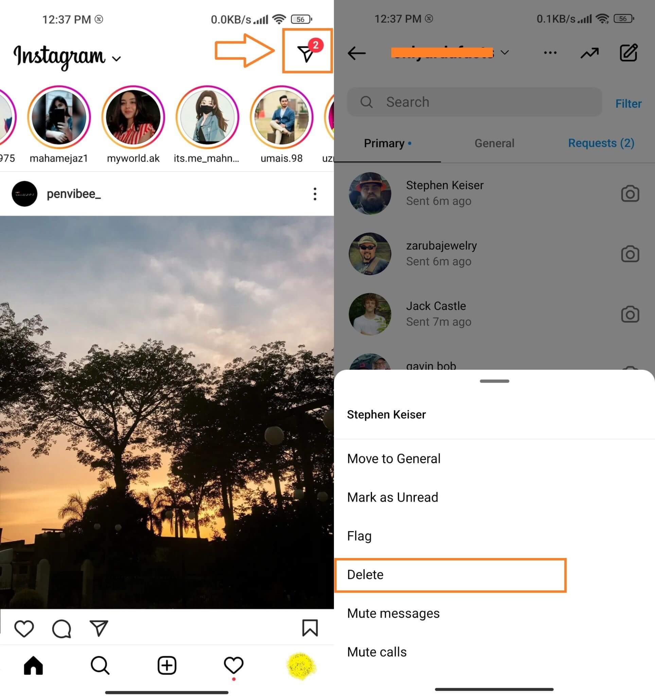Tap the trend/insights icon in toolbar

click(x=589, y=52)
